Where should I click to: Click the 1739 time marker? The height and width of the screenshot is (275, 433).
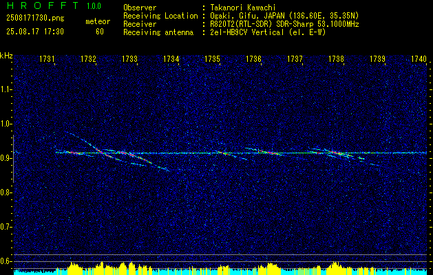[377, 59]
